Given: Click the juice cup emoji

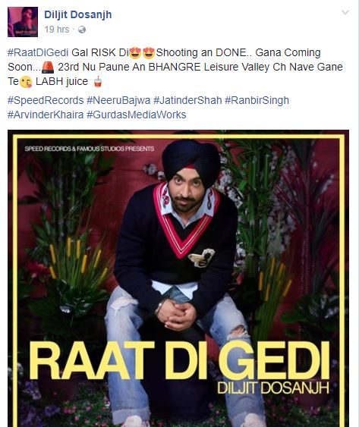Looking at the screenshot, I should 98,82.
